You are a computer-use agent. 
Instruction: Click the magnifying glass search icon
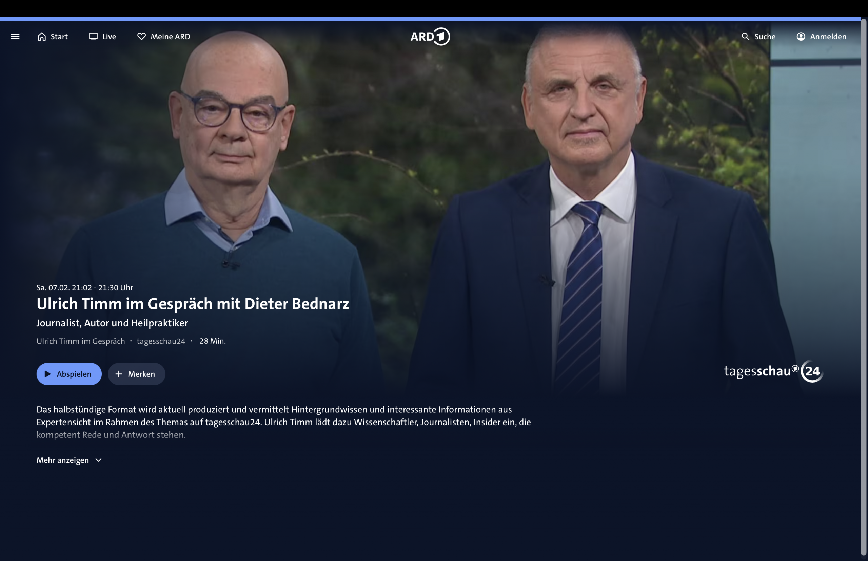pyautogui.click(x=746, y=37)
